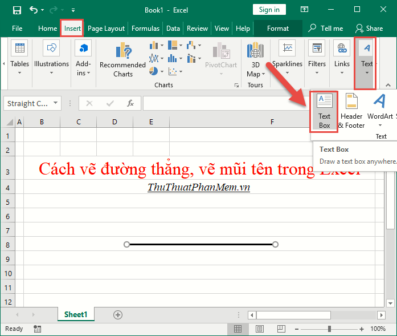Open the Customize Quick Access Toolbar menu
Screen dimensions: 397x336
(x=73, y=10)
